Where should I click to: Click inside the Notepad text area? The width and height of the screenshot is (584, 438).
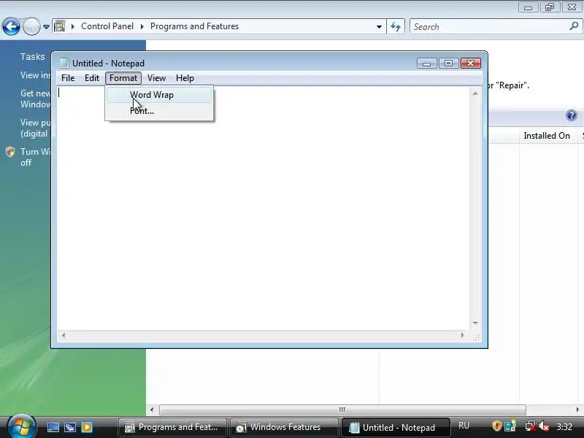click(263, 209)
